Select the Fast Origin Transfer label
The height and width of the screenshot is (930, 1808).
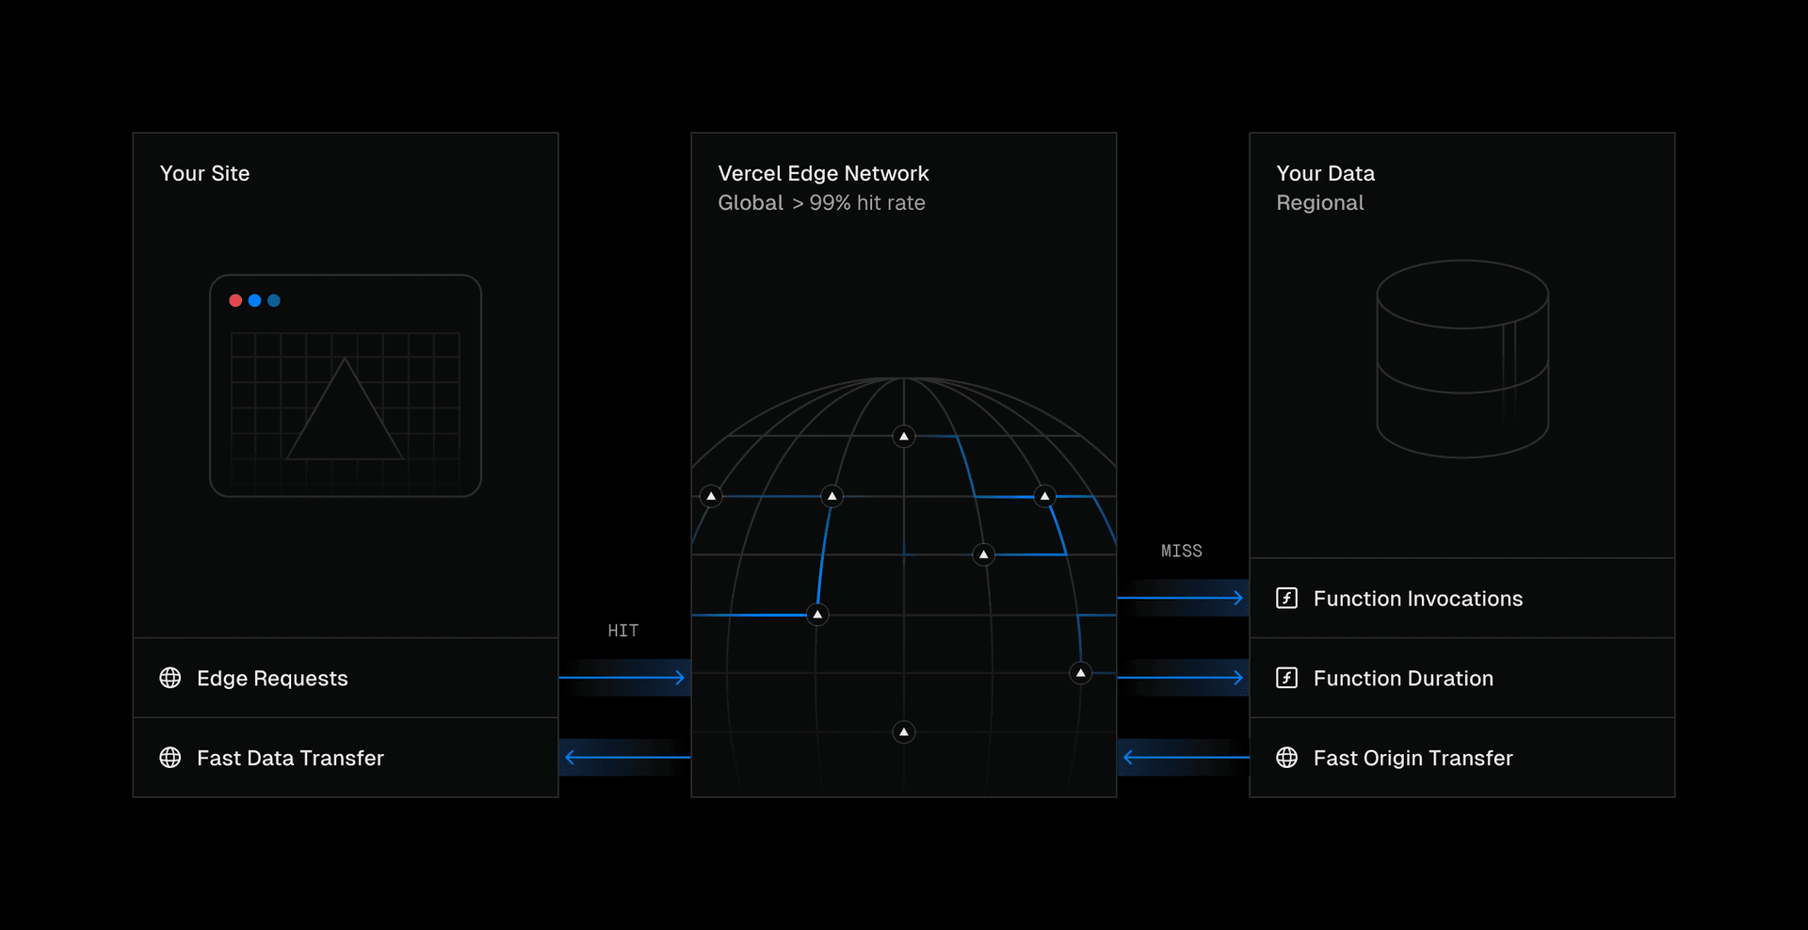pyautogui.click(x=1412, y=758)
